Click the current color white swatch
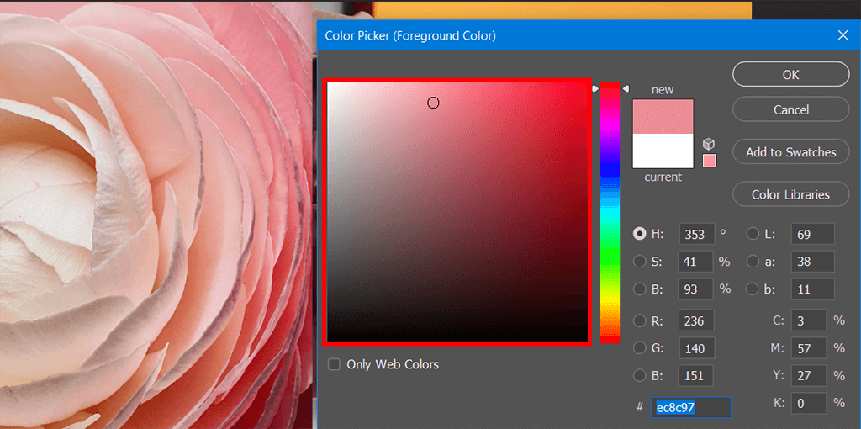 coord(663,151)
